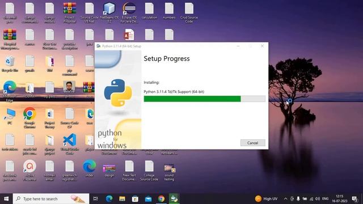Select the numbers file icon
Screen dimensions: 363x204
[x=169, y=11]
